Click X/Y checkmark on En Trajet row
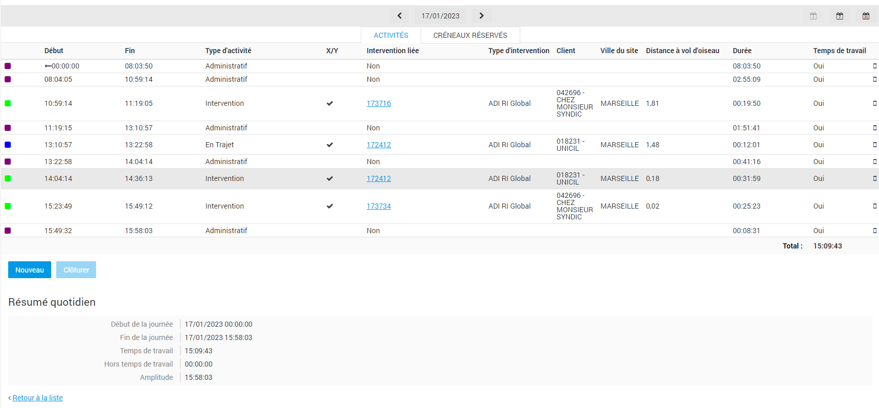Screen dimensions: 879x408 (330, 145)
